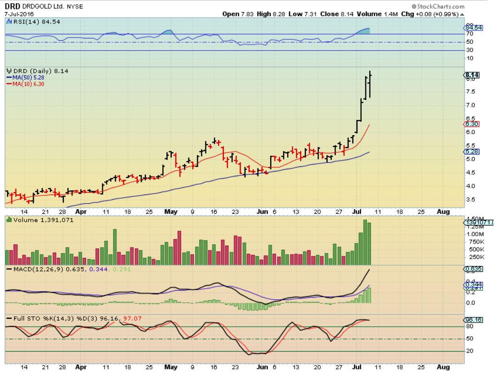Viewport: 501px width, 375px height.
Task: Click the RSI indicator mountain icon
Action: (x=9, y=22)
